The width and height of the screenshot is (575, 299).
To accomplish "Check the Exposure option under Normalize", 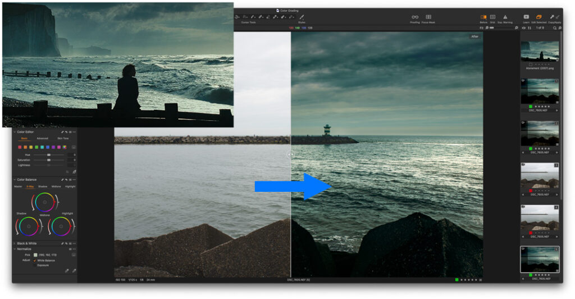I will click(35, 265).
